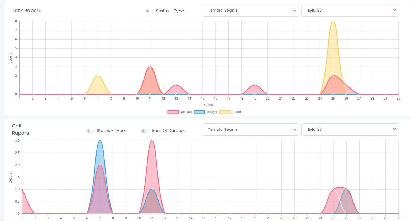Screen dimensions: 411x221
Task: Click the Delayed legend entry to hide that series
Action: pyautogui.click(x=185, y=112)
